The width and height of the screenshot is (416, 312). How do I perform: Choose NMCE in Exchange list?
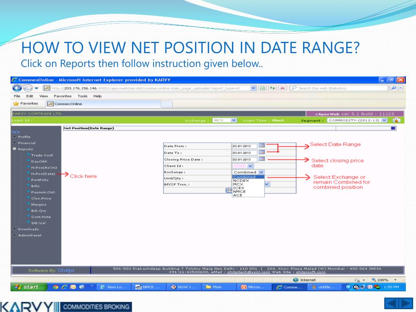[248, 192]
